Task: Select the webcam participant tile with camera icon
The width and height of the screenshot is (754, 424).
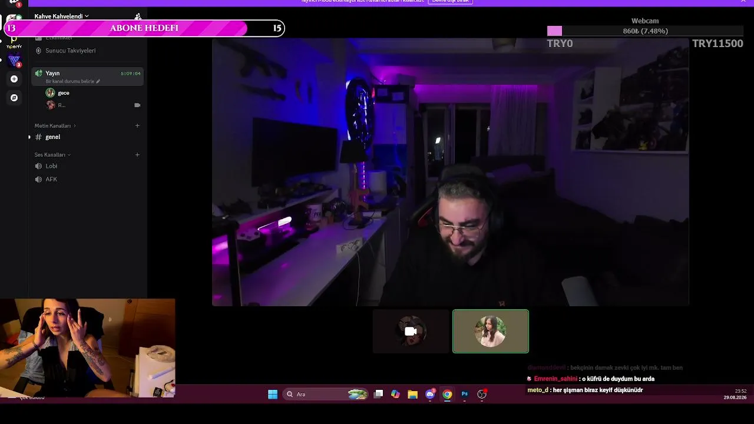Action: point(411,332)
